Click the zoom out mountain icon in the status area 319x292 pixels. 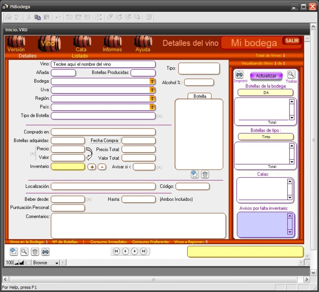[16, 263]
